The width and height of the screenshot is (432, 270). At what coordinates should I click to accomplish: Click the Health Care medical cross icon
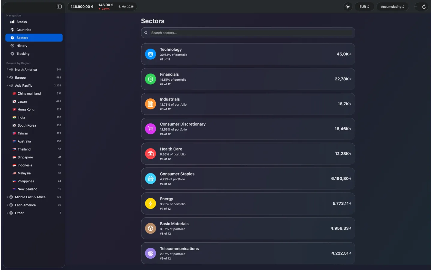[150, 154]
